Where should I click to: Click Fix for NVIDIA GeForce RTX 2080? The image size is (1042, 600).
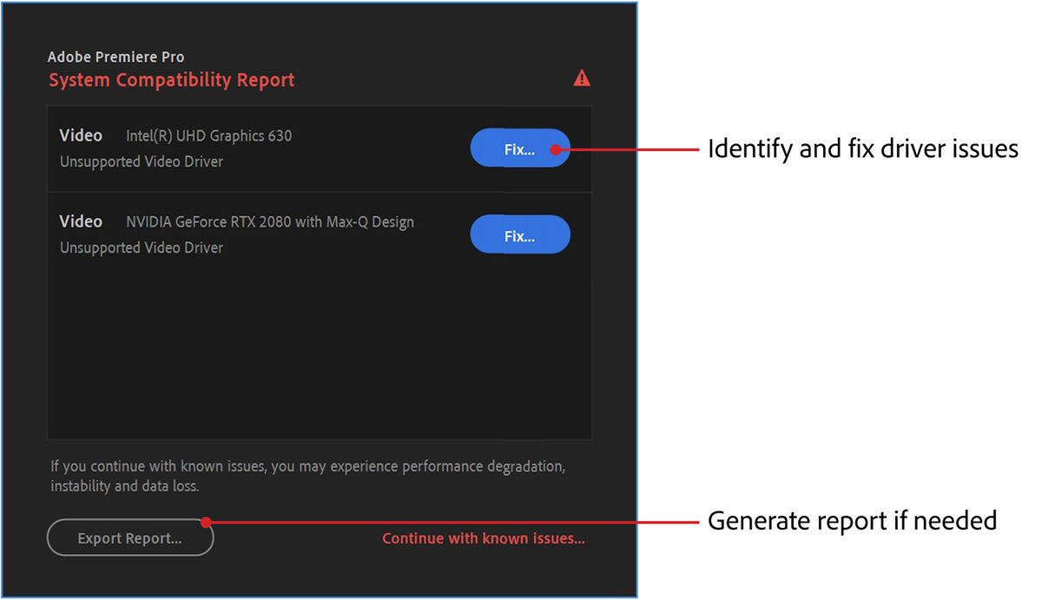520,234
